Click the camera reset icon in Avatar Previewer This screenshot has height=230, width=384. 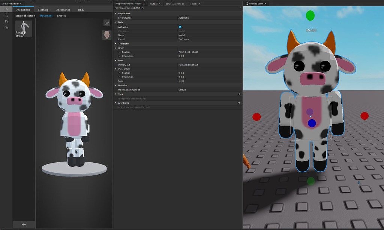pyautogui.click(x=107, y=23)
